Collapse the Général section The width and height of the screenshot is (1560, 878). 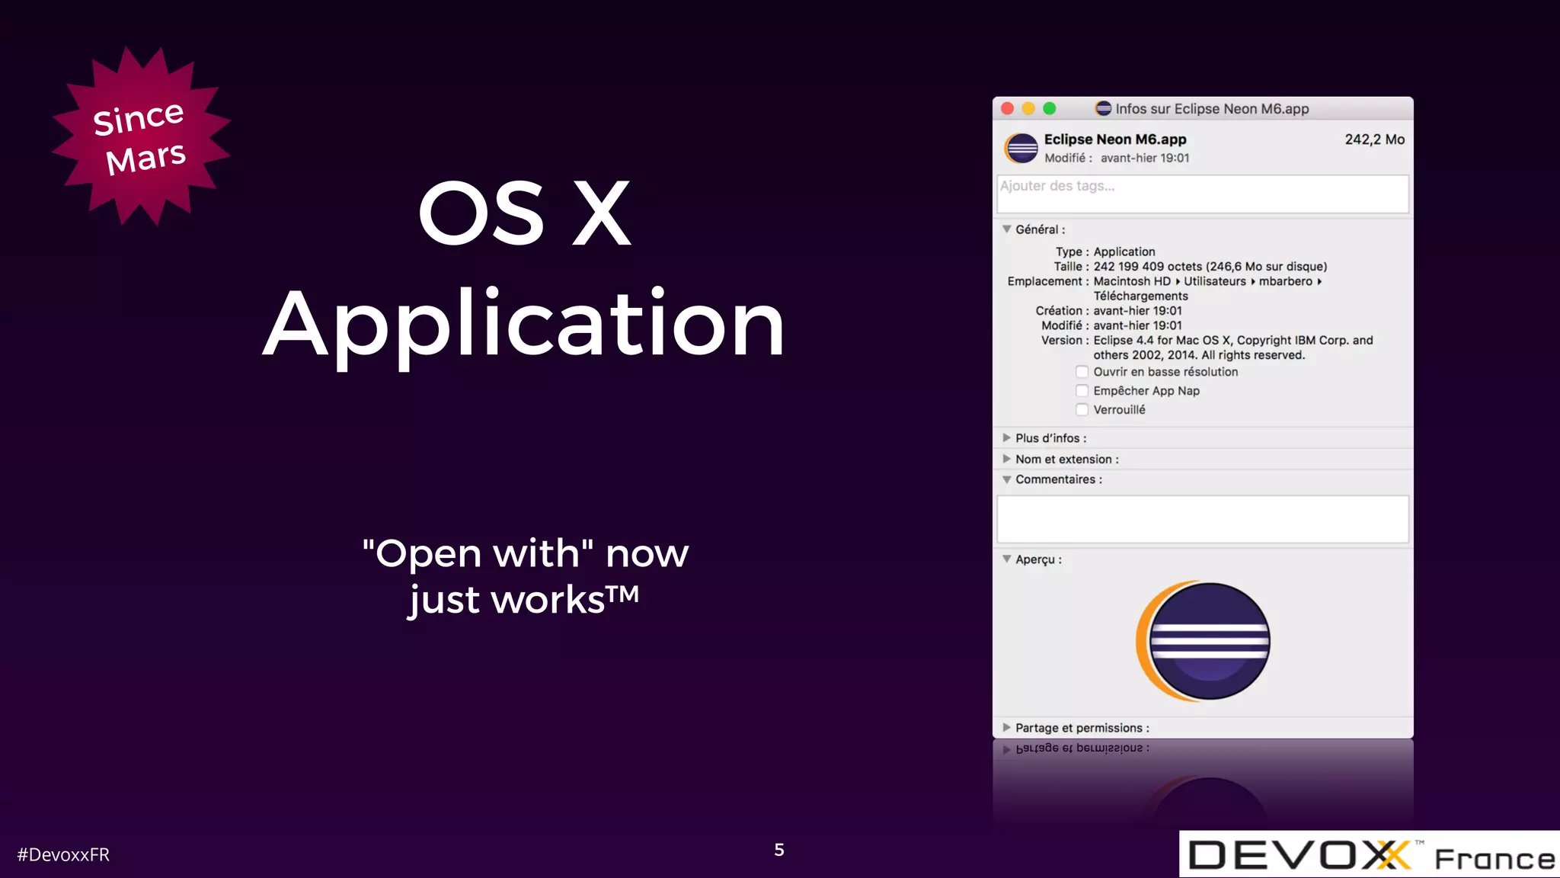pyautogui.click(x=1007, y=229)
